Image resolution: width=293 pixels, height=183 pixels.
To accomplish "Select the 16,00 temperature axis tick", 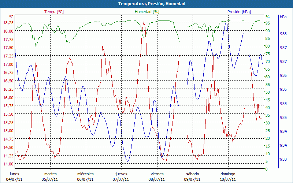I will pos(8,98).
